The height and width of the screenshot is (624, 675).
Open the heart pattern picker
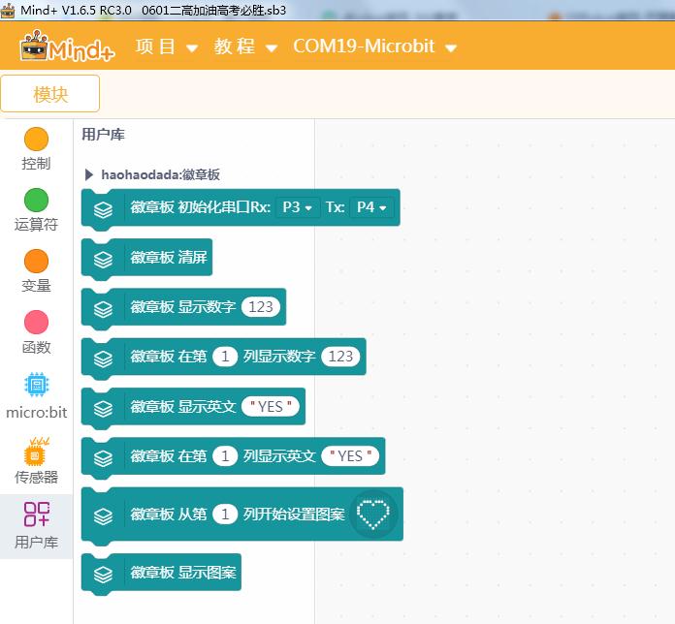click(373, 514)
